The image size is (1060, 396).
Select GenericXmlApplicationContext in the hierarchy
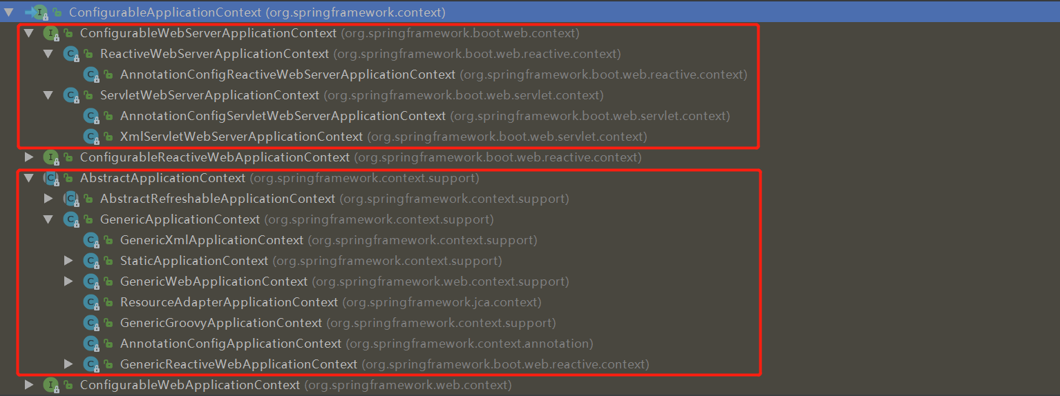pyautogui.click(x=211, y=240)
